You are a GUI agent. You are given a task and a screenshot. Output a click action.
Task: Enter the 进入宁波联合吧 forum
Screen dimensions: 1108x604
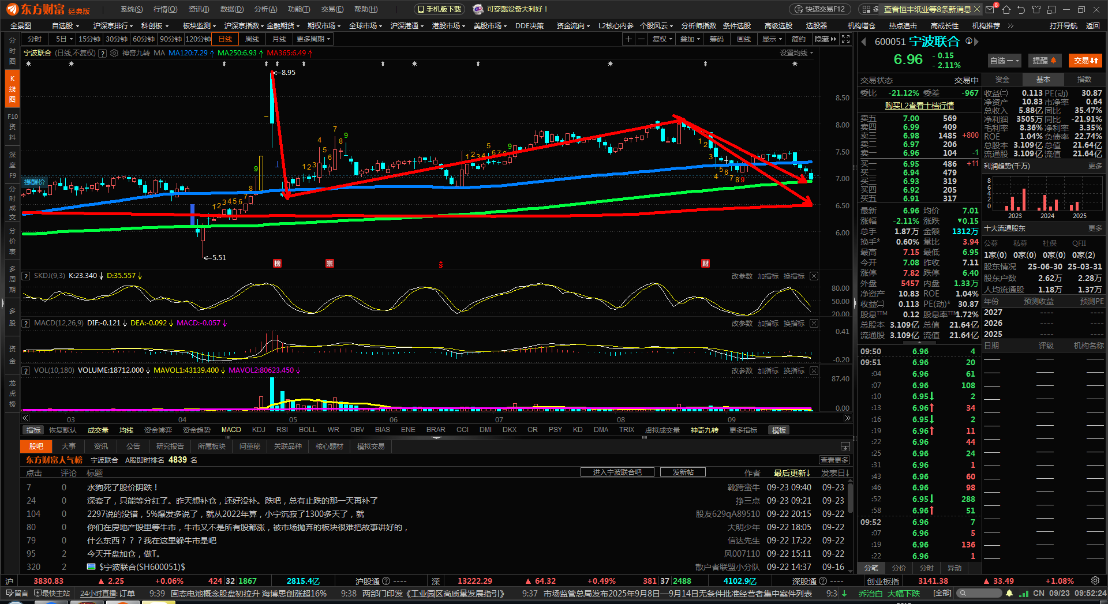[x=617, y=472]
